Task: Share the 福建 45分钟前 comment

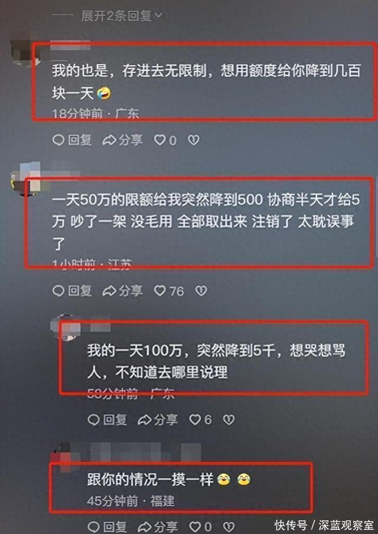Action: [x=158, y=526]
